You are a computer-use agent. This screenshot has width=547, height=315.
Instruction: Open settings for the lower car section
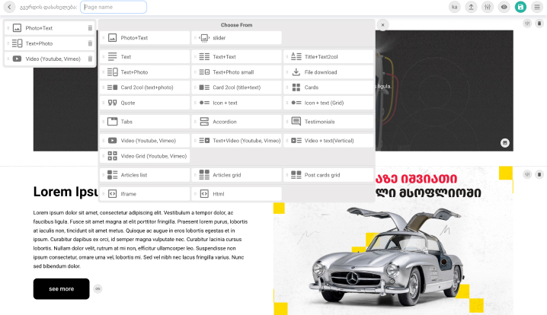528,174
